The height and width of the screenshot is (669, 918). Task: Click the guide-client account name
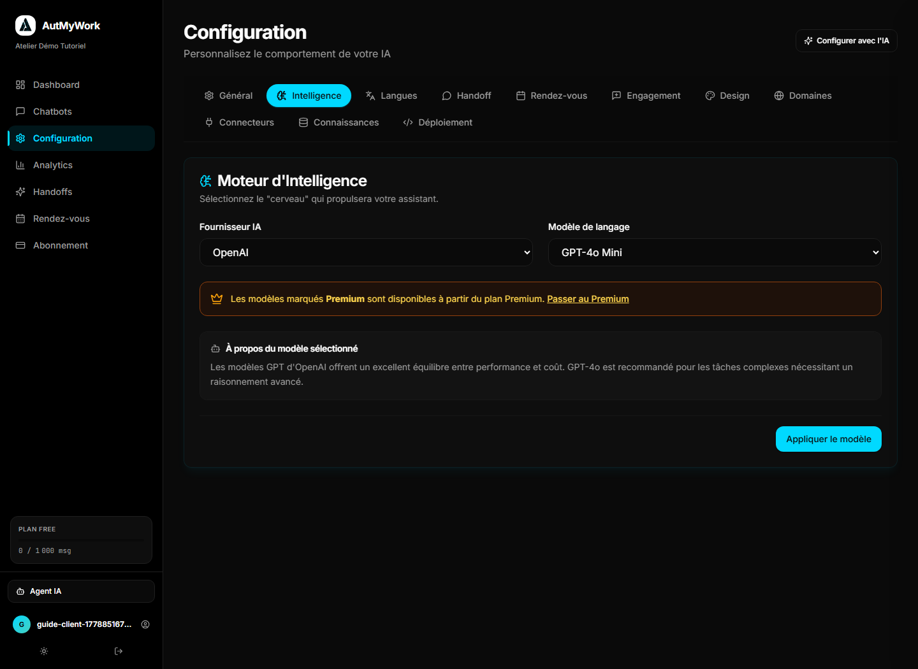84,624
